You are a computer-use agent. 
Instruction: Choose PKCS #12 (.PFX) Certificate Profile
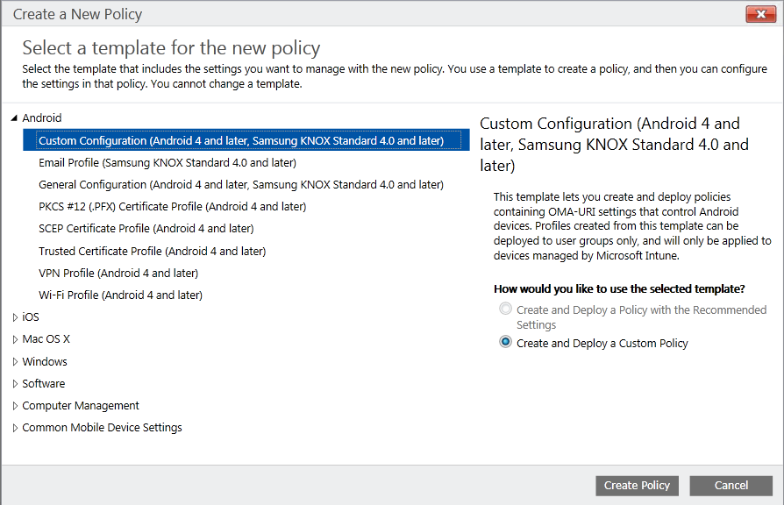[173, 207]
